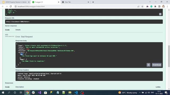Image resolution: width=170 pixels, height=95 pixels.
Task: Open Google Chrome in taskbar
Action: tap(27, 93)
